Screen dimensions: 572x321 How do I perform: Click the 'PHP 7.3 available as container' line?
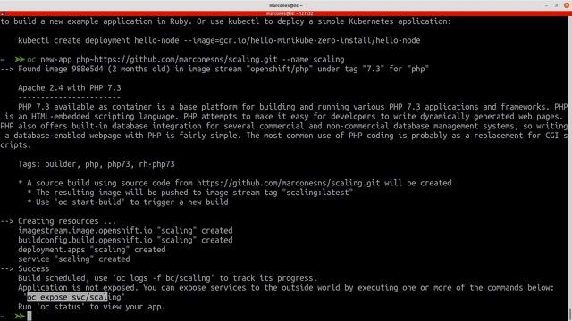pyautogui.click(x=293, y=107)
